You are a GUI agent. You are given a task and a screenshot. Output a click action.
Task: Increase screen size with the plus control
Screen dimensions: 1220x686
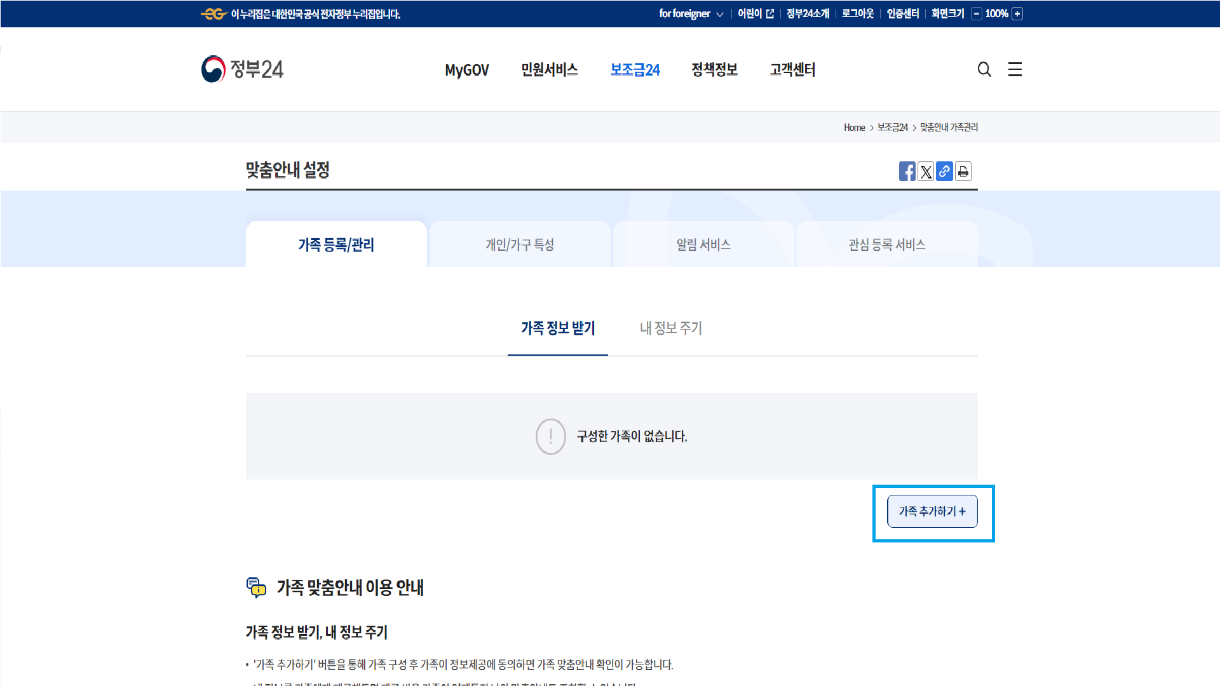pyautogui.click(x=1017, y=13)
